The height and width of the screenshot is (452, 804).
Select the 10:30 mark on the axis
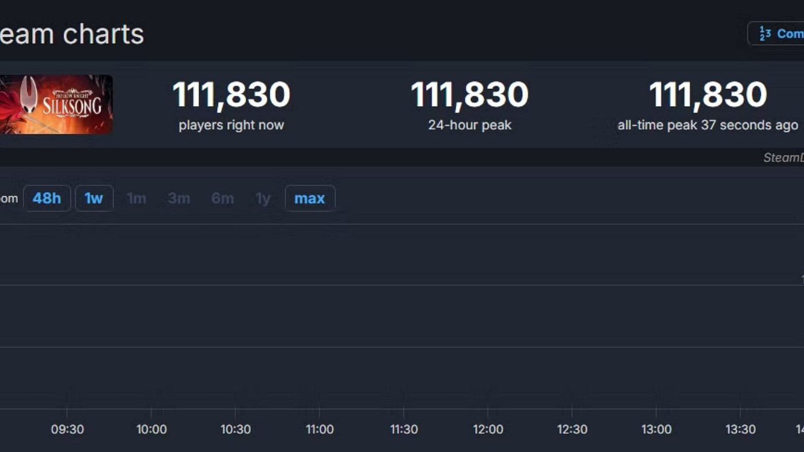(x=235, y=430)
